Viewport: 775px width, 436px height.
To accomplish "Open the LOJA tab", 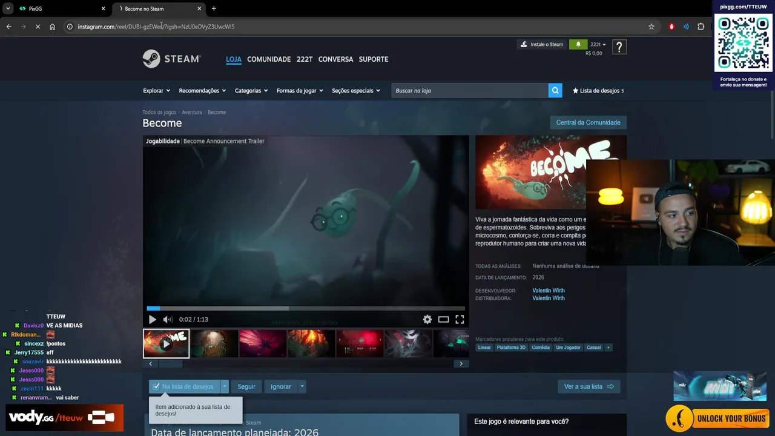I will pyautogui.click(x=234, y=59).
